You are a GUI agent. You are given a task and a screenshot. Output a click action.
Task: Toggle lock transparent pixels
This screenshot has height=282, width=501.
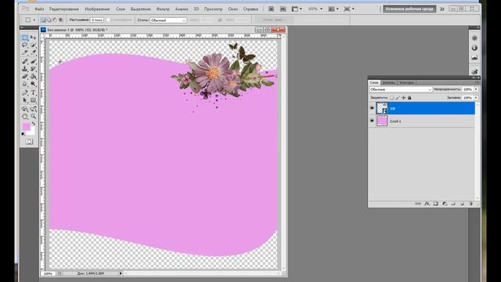point(392,97)
